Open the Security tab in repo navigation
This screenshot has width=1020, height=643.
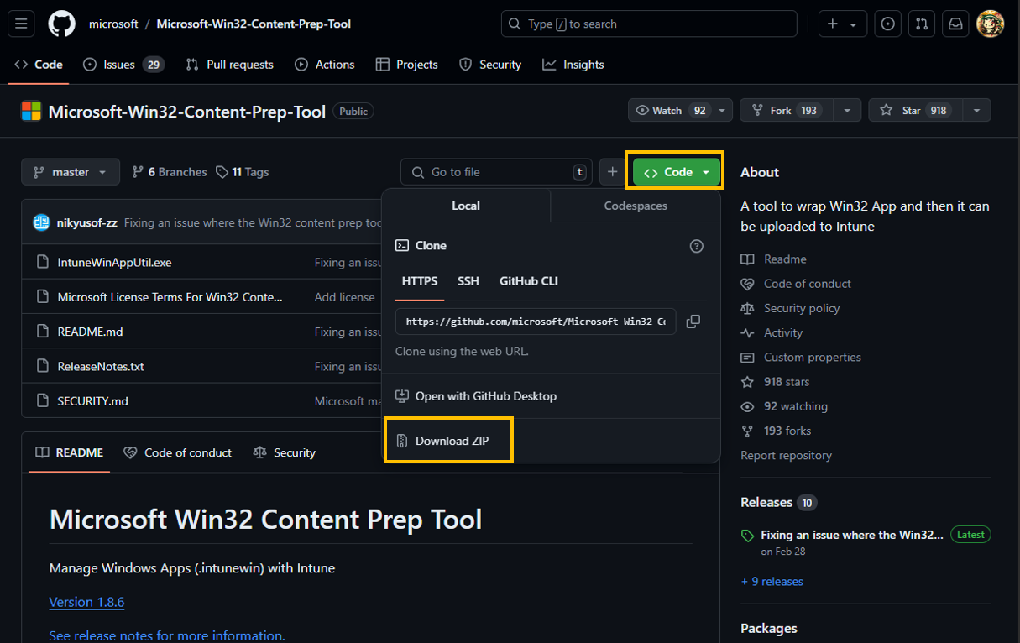[x=490, y=65]
